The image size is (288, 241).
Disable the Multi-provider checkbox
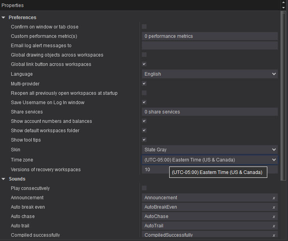144,83
